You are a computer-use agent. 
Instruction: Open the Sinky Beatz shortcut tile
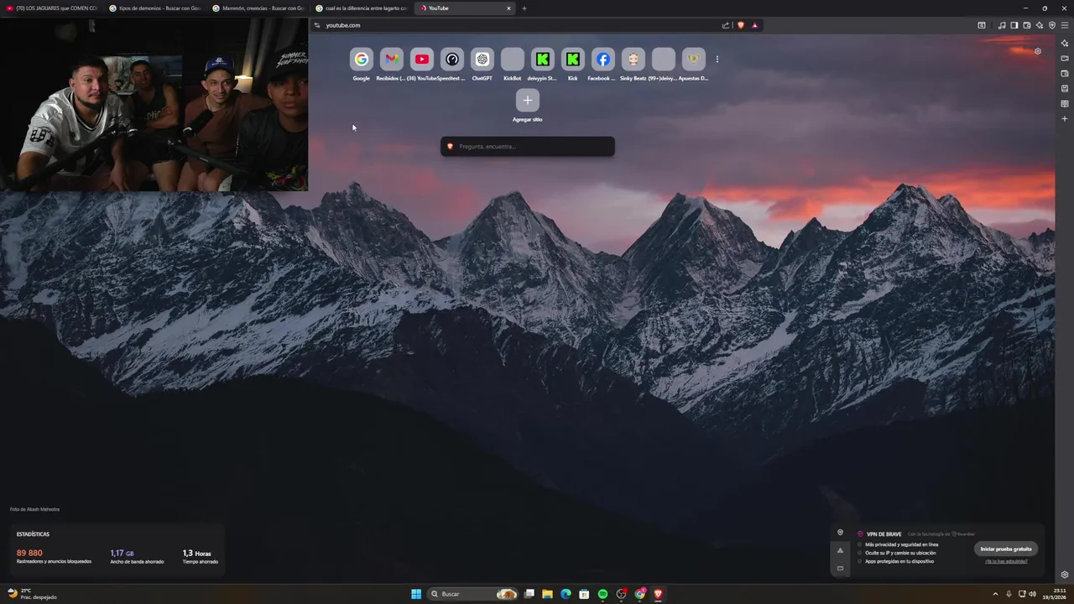point(633,60)
